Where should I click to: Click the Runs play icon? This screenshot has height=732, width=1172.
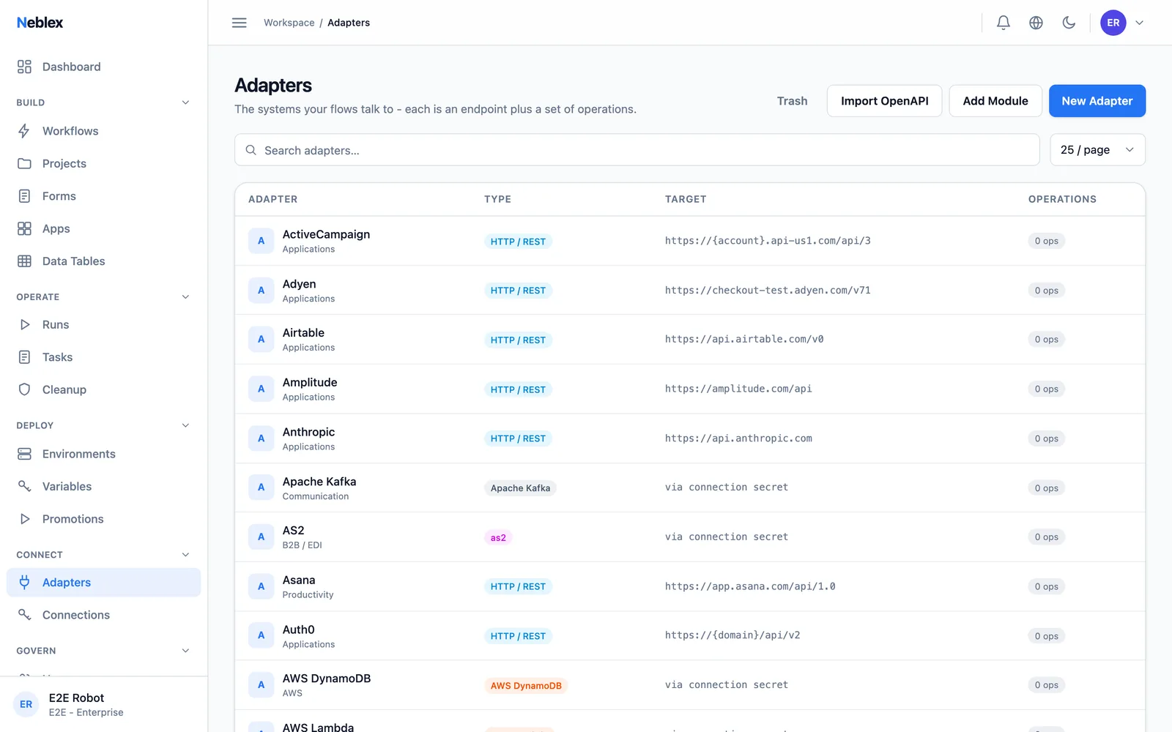tap(24, 324)
